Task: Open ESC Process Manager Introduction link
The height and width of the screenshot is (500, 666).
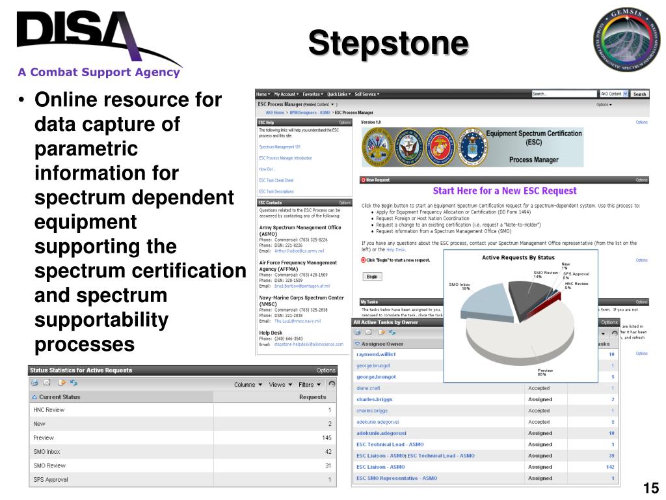Action: tap(286, 158)
